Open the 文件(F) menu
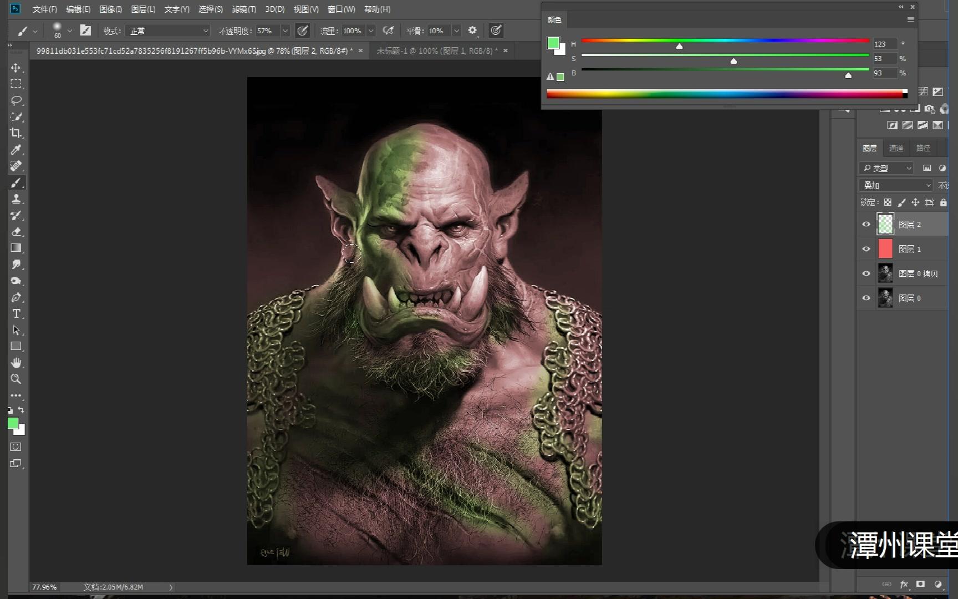This screenshot has height=599, width=958. [45, 9]
